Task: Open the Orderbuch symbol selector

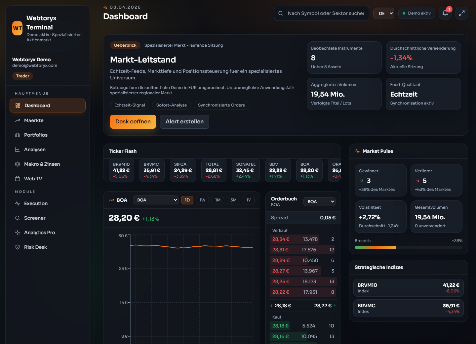Action: 319,201
